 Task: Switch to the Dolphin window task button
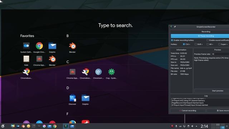point(72,126)
